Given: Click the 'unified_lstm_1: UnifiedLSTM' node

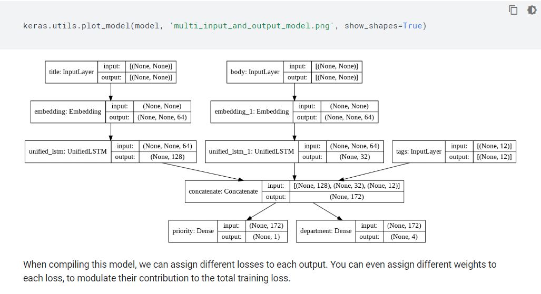Looking at the screenshot, I should click(x=251, y=151).
